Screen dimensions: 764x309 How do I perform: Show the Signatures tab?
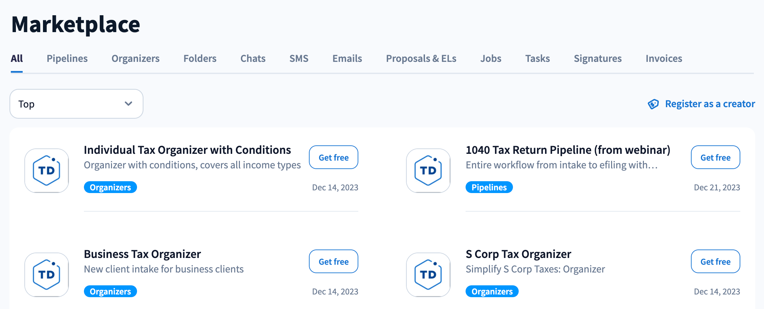pos(598,58)
